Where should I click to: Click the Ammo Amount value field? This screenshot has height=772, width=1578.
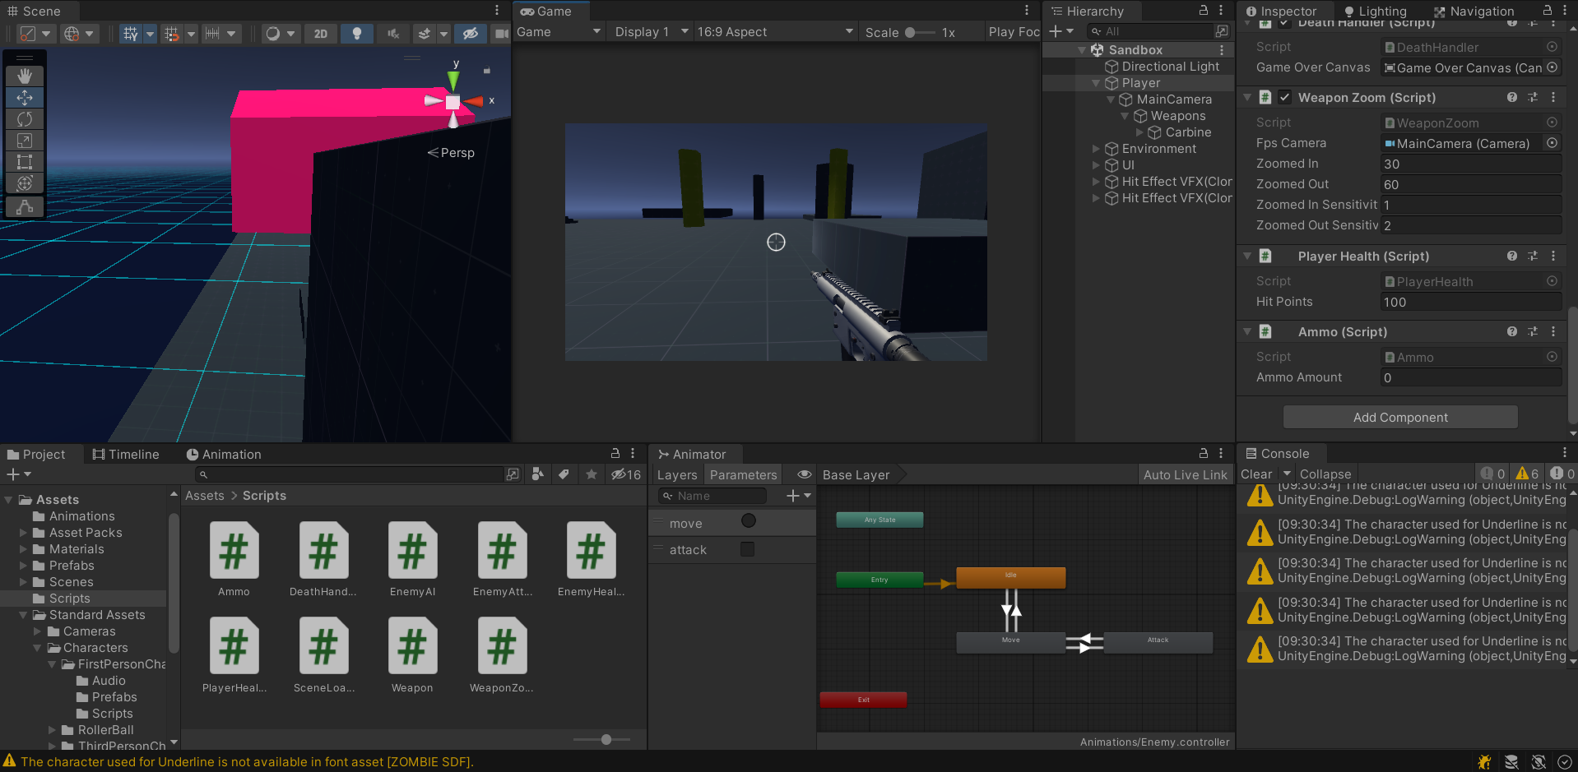click(1471, 377)
